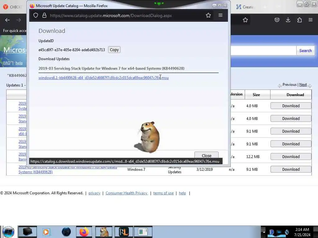Download the second 9.1 MB update
The width and height of the screenshot is (318, 238).
click(291, 144)
